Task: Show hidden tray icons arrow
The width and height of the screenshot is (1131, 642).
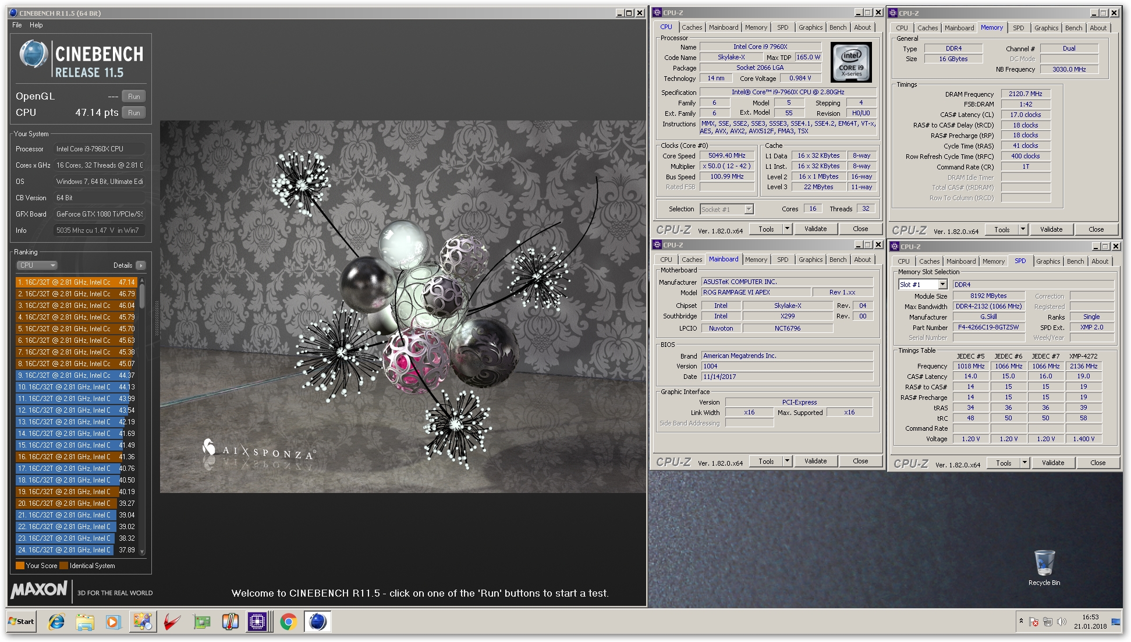Action: tap(1021, 622)
